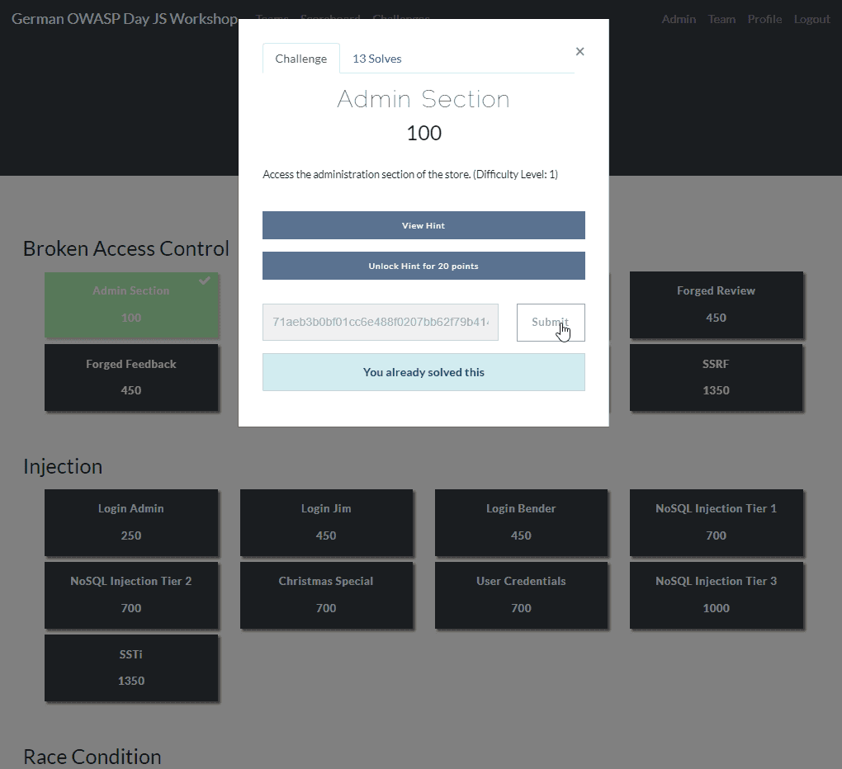Go to German OWASP Day JS Workshop home
Image resolution: width=842 pixels, height=769 pixels.
(125, 19)
